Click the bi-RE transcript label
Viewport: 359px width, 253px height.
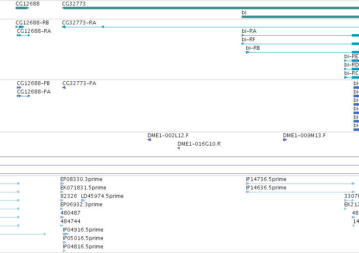coord(351,56)
